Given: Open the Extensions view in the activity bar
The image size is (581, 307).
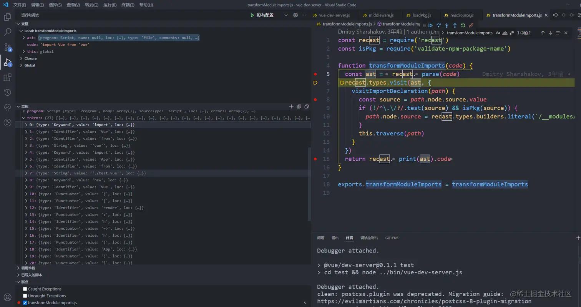Looking at the screenshot, I should pyautogui.click(x=7, y=78).
